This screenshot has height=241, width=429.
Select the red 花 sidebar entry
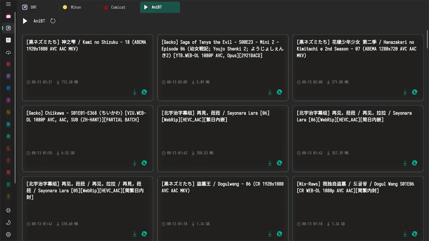[x=8, y=172]
